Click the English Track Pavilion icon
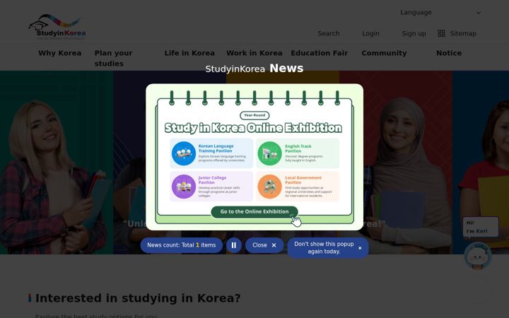 (x=269, y=153)
